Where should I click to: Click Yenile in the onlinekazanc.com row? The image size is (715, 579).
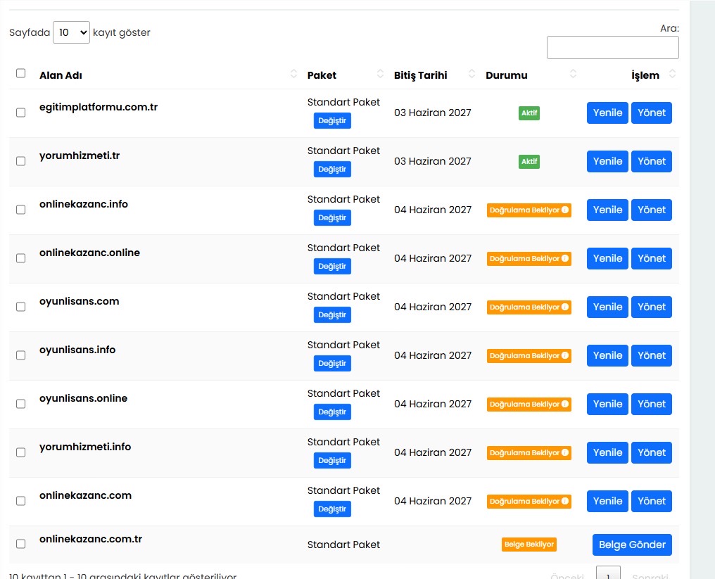coord(607,501)
